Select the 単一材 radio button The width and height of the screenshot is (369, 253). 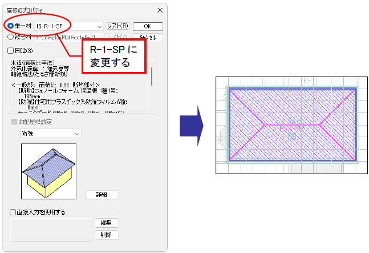(11, 26)
